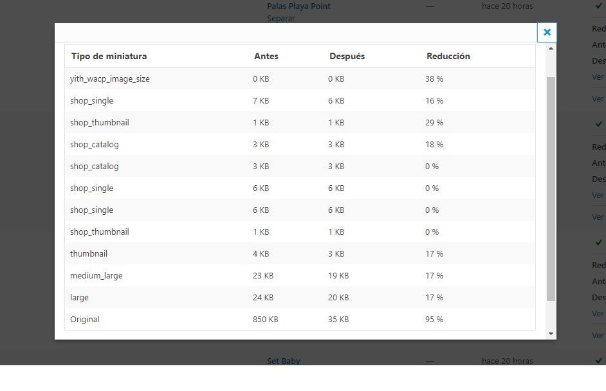Select the shop_single row showing 7 KB
Image resolution: width=606 pixels, height=391 pixels.
[x=300, y=101]
